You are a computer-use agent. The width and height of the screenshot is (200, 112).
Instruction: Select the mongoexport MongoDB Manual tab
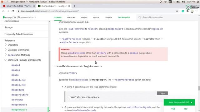(54, 6)
